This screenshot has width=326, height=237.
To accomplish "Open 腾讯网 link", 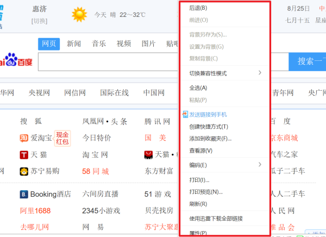I will click(158, 121).
